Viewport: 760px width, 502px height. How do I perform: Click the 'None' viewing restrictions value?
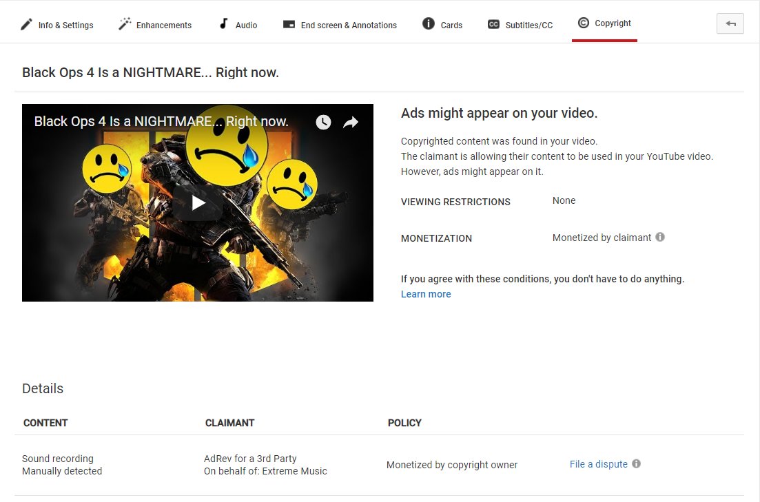pyautogui.click(x=564, y=200)
